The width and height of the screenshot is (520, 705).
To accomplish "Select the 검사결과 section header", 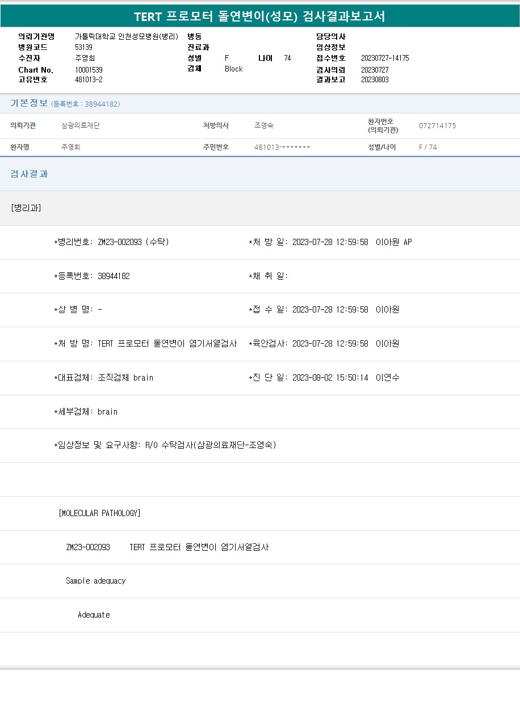I will (29, 174).
